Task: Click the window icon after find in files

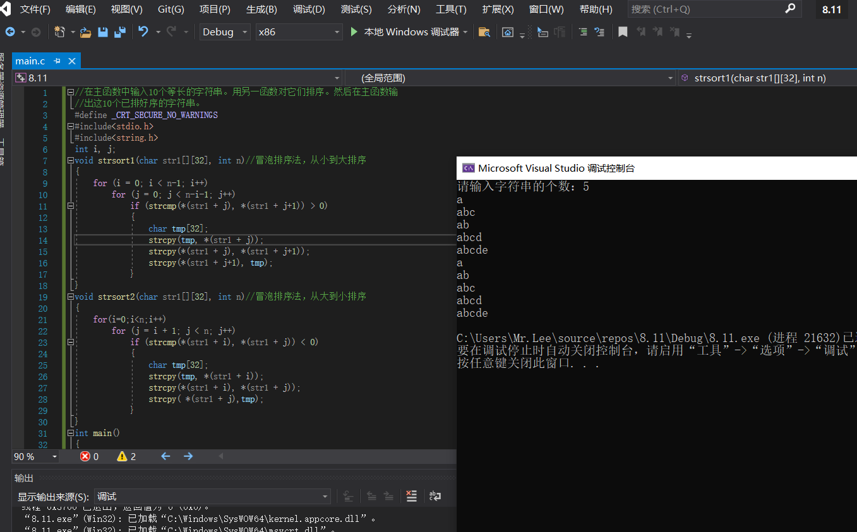Action: point(508,32)
